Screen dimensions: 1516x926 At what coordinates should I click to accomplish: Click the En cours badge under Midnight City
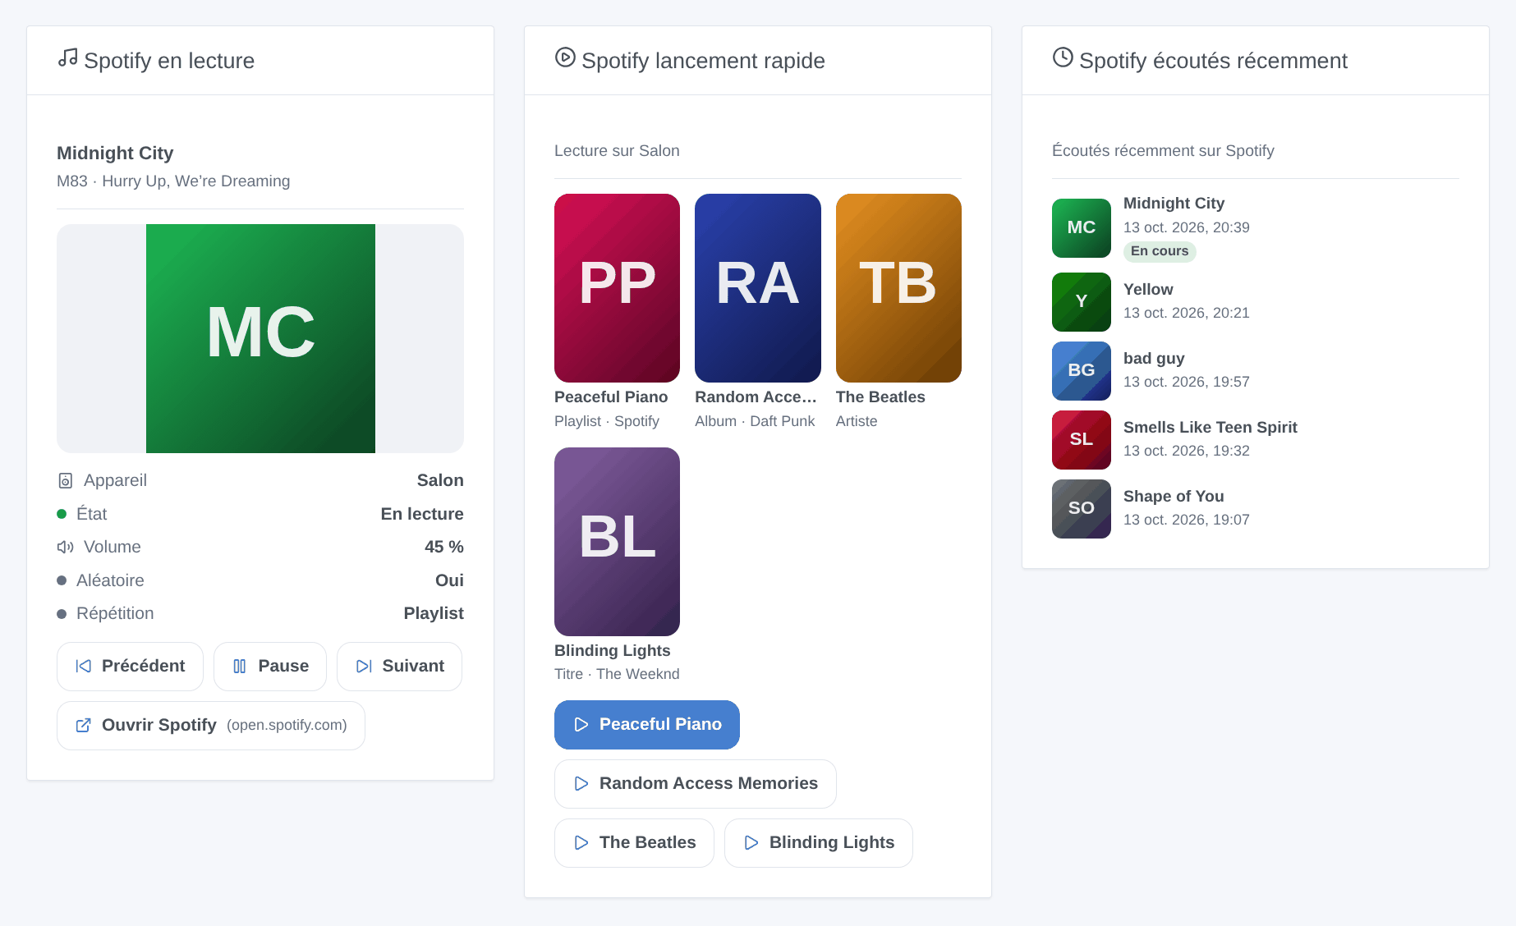coord(1160,251)
